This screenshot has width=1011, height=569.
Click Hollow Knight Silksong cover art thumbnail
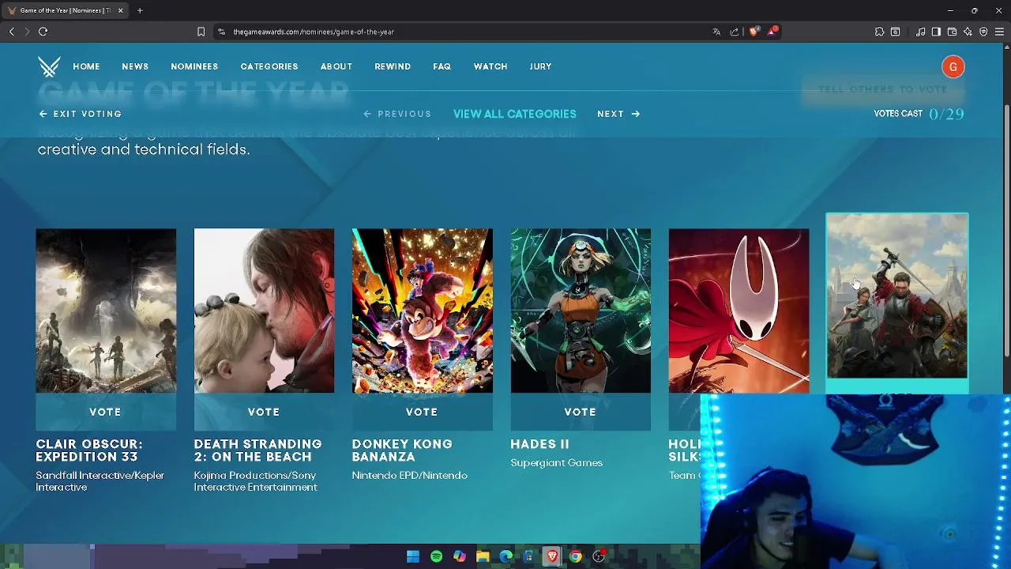[x=739, y=311]
